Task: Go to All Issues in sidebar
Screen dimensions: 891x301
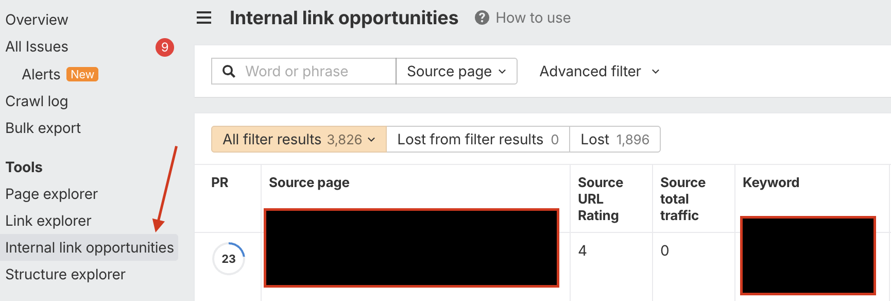Action: pyautogui.click(x=37, y=47)
